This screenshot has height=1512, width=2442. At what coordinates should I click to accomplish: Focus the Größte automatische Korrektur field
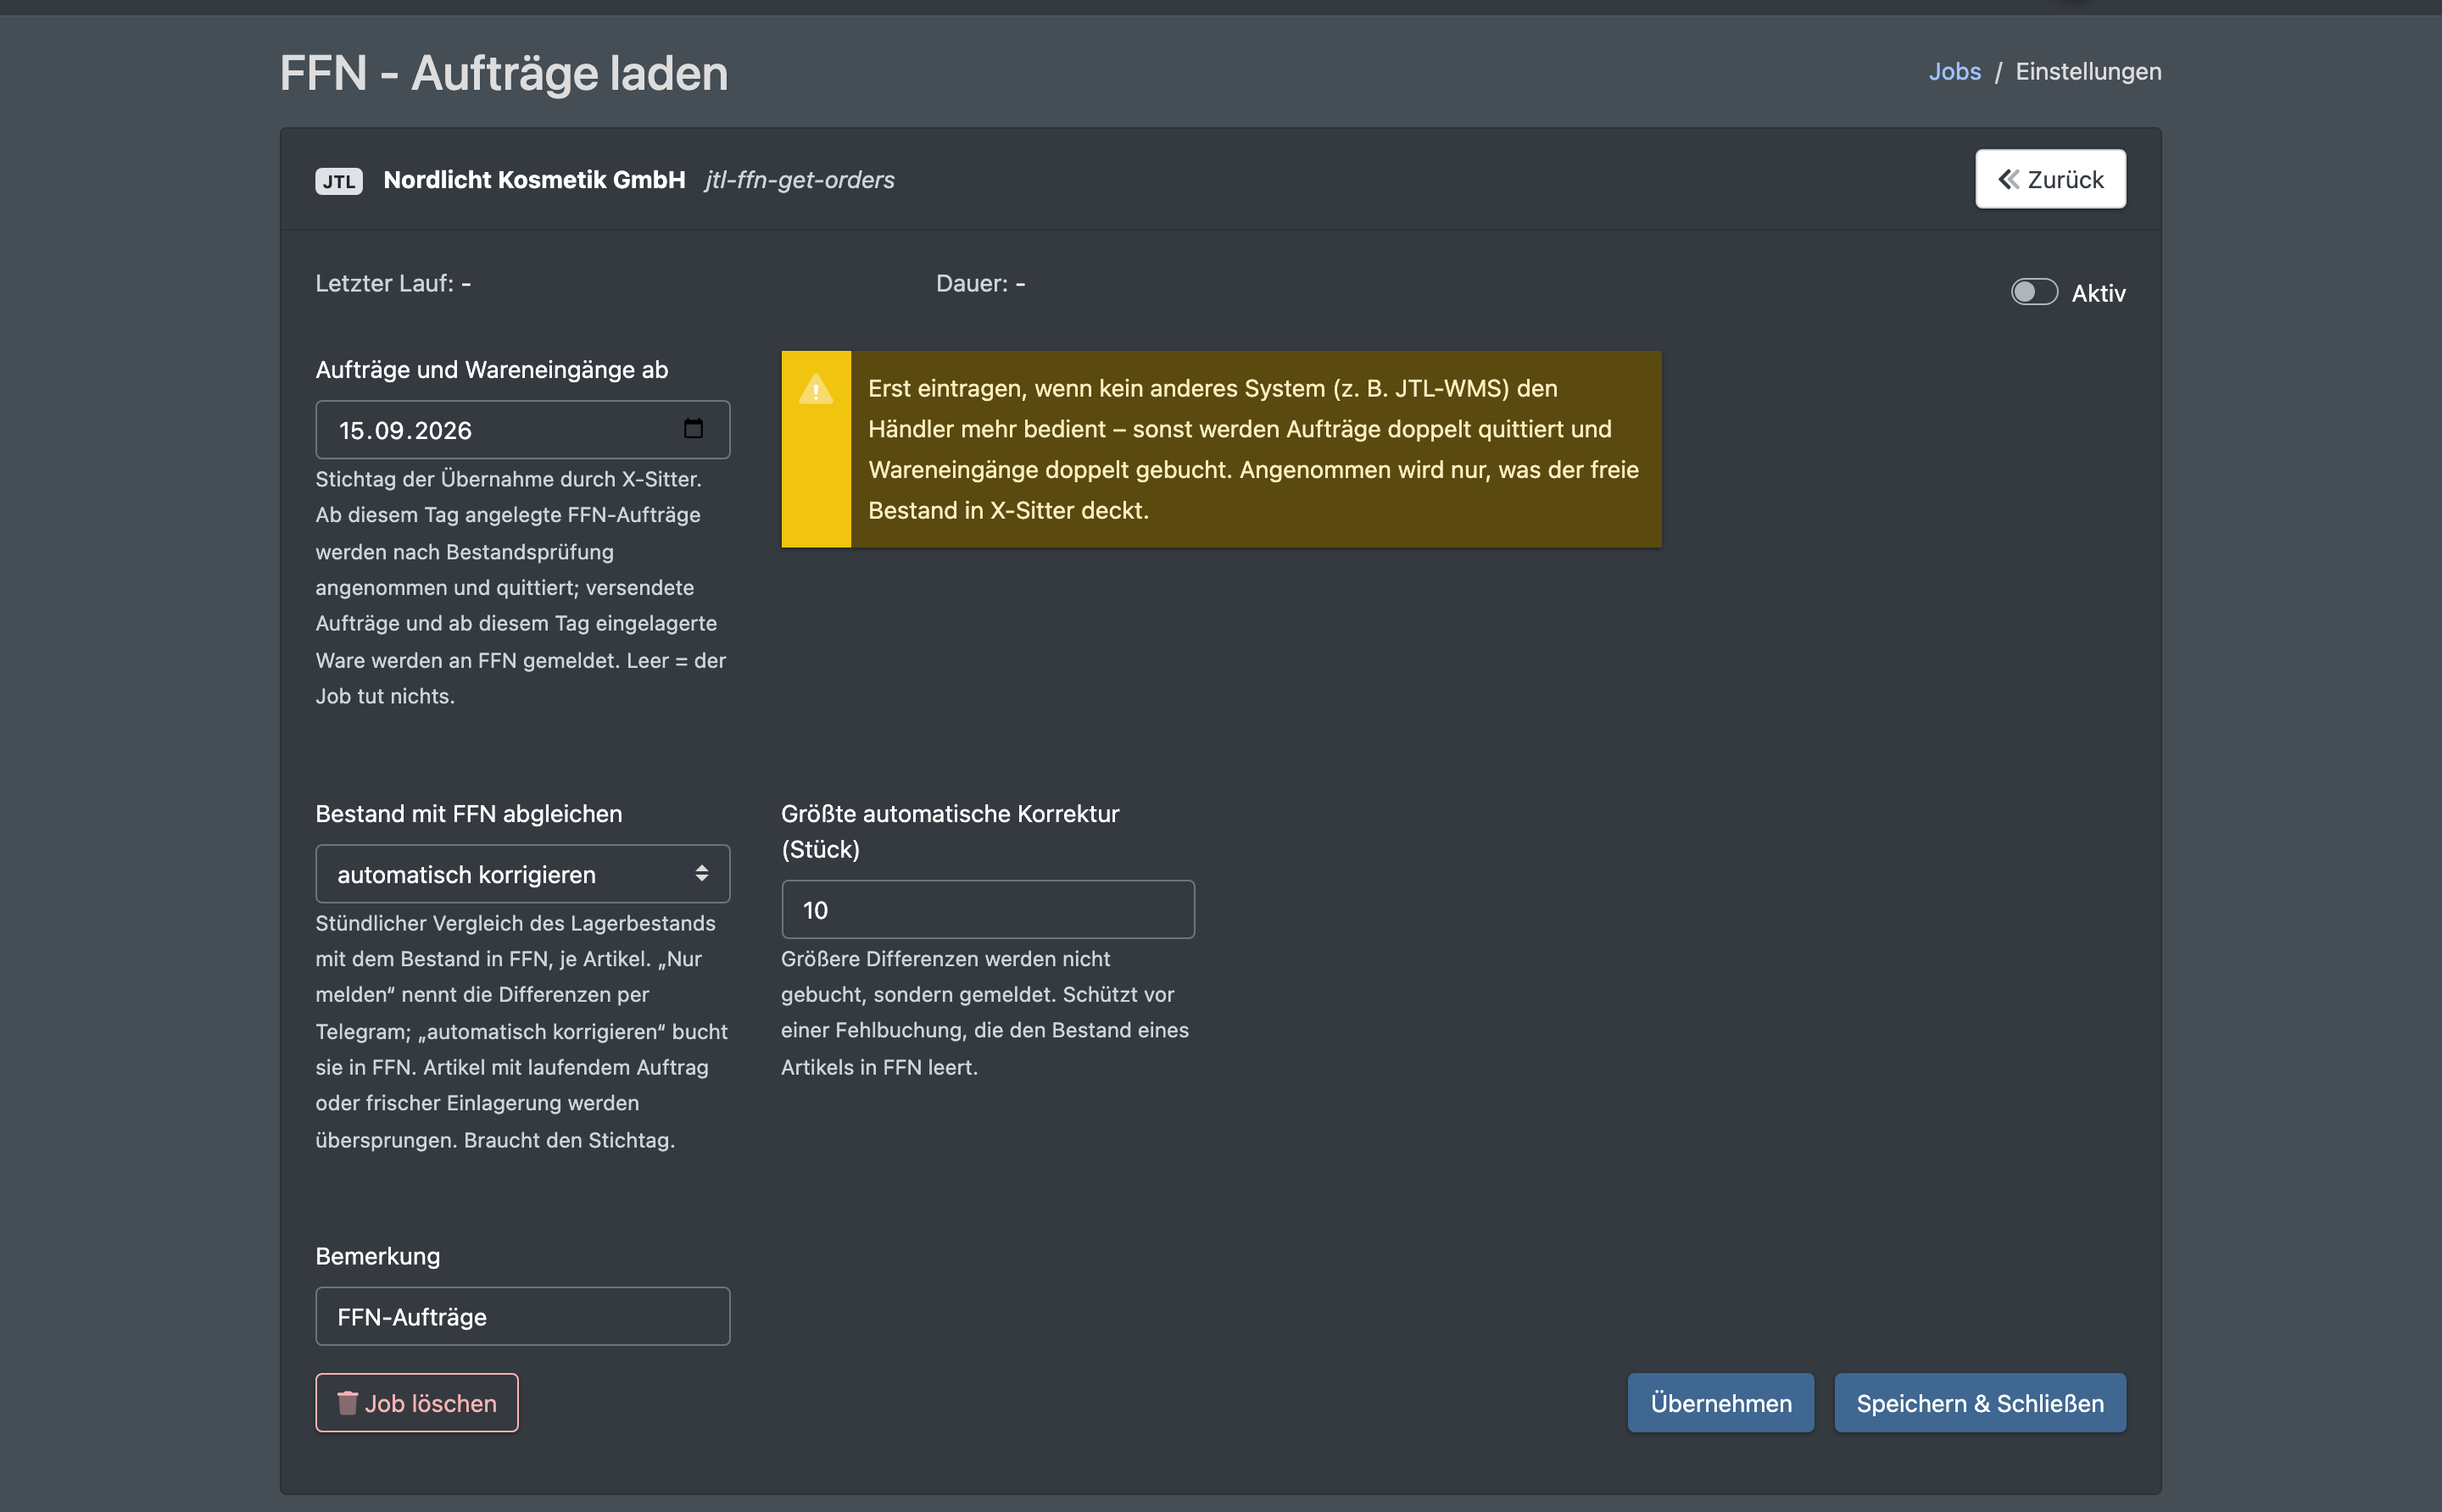(988, 910)
